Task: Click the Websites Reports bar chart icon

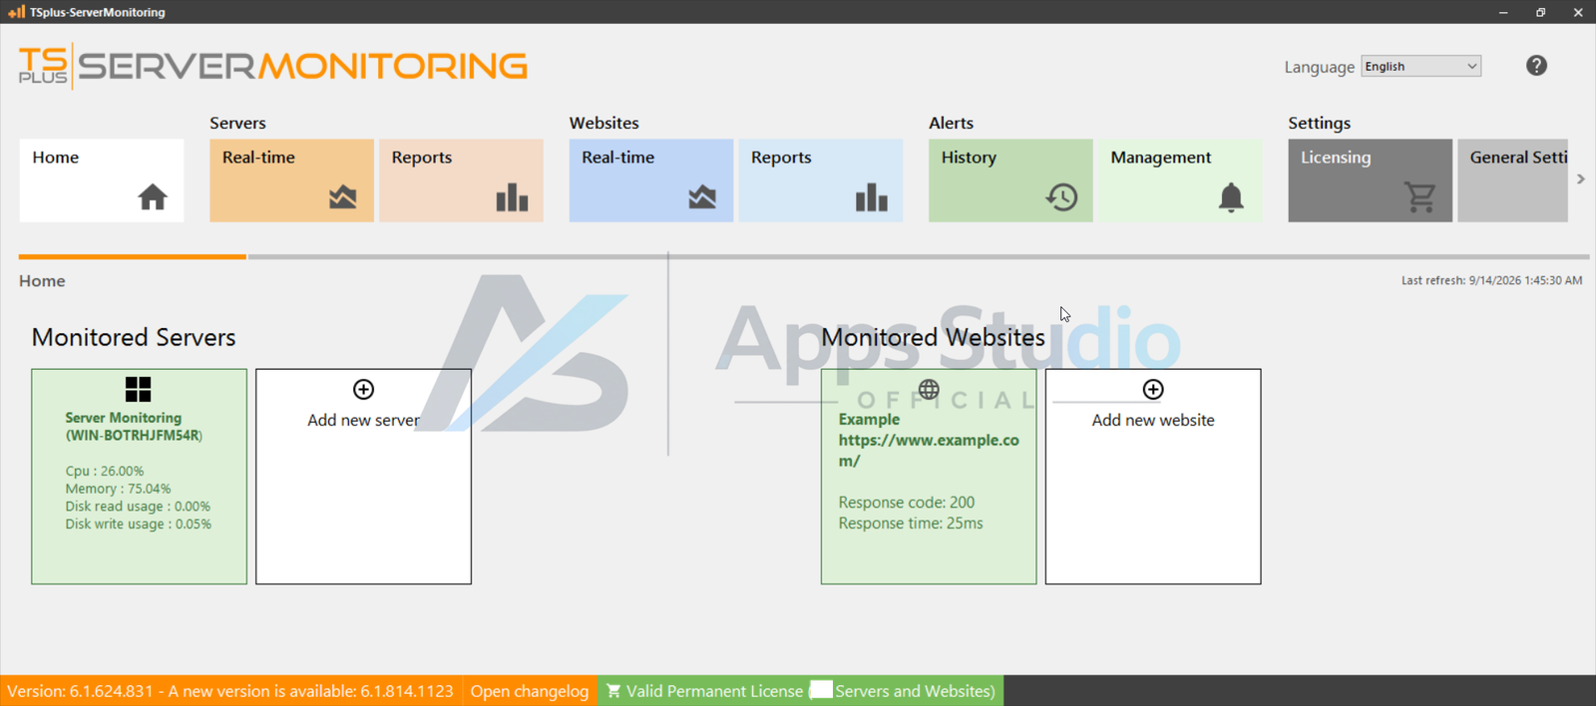Action: 872,197
